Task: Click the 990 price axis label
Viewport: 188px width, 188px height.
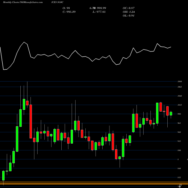Action: [179, 114]
